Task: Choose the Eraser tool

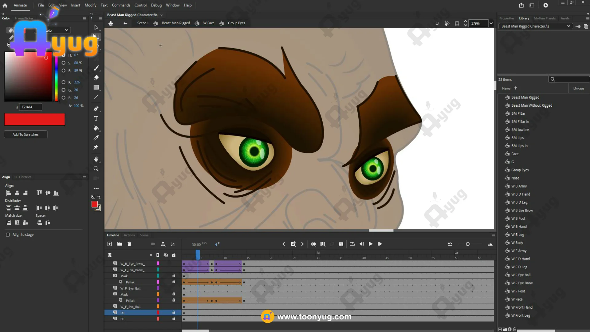Action: pyautogui.click(x=96, y=77)
